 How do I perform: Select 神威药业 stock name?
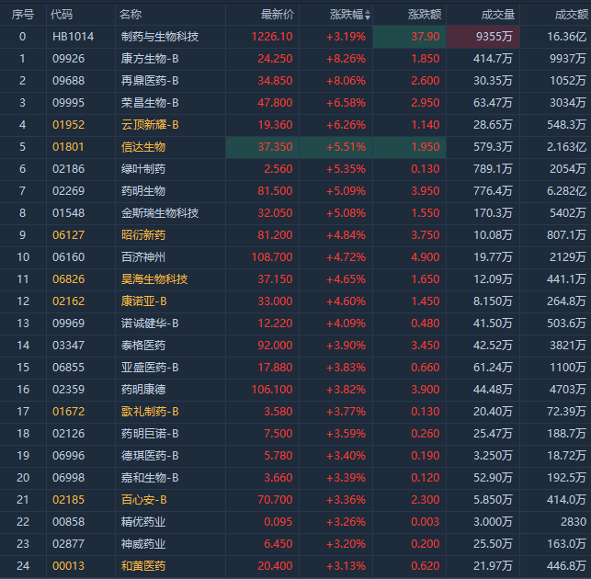coord(143,544)
